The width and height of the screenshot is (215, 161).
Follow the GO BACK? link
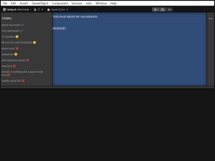tap(59, 28)
